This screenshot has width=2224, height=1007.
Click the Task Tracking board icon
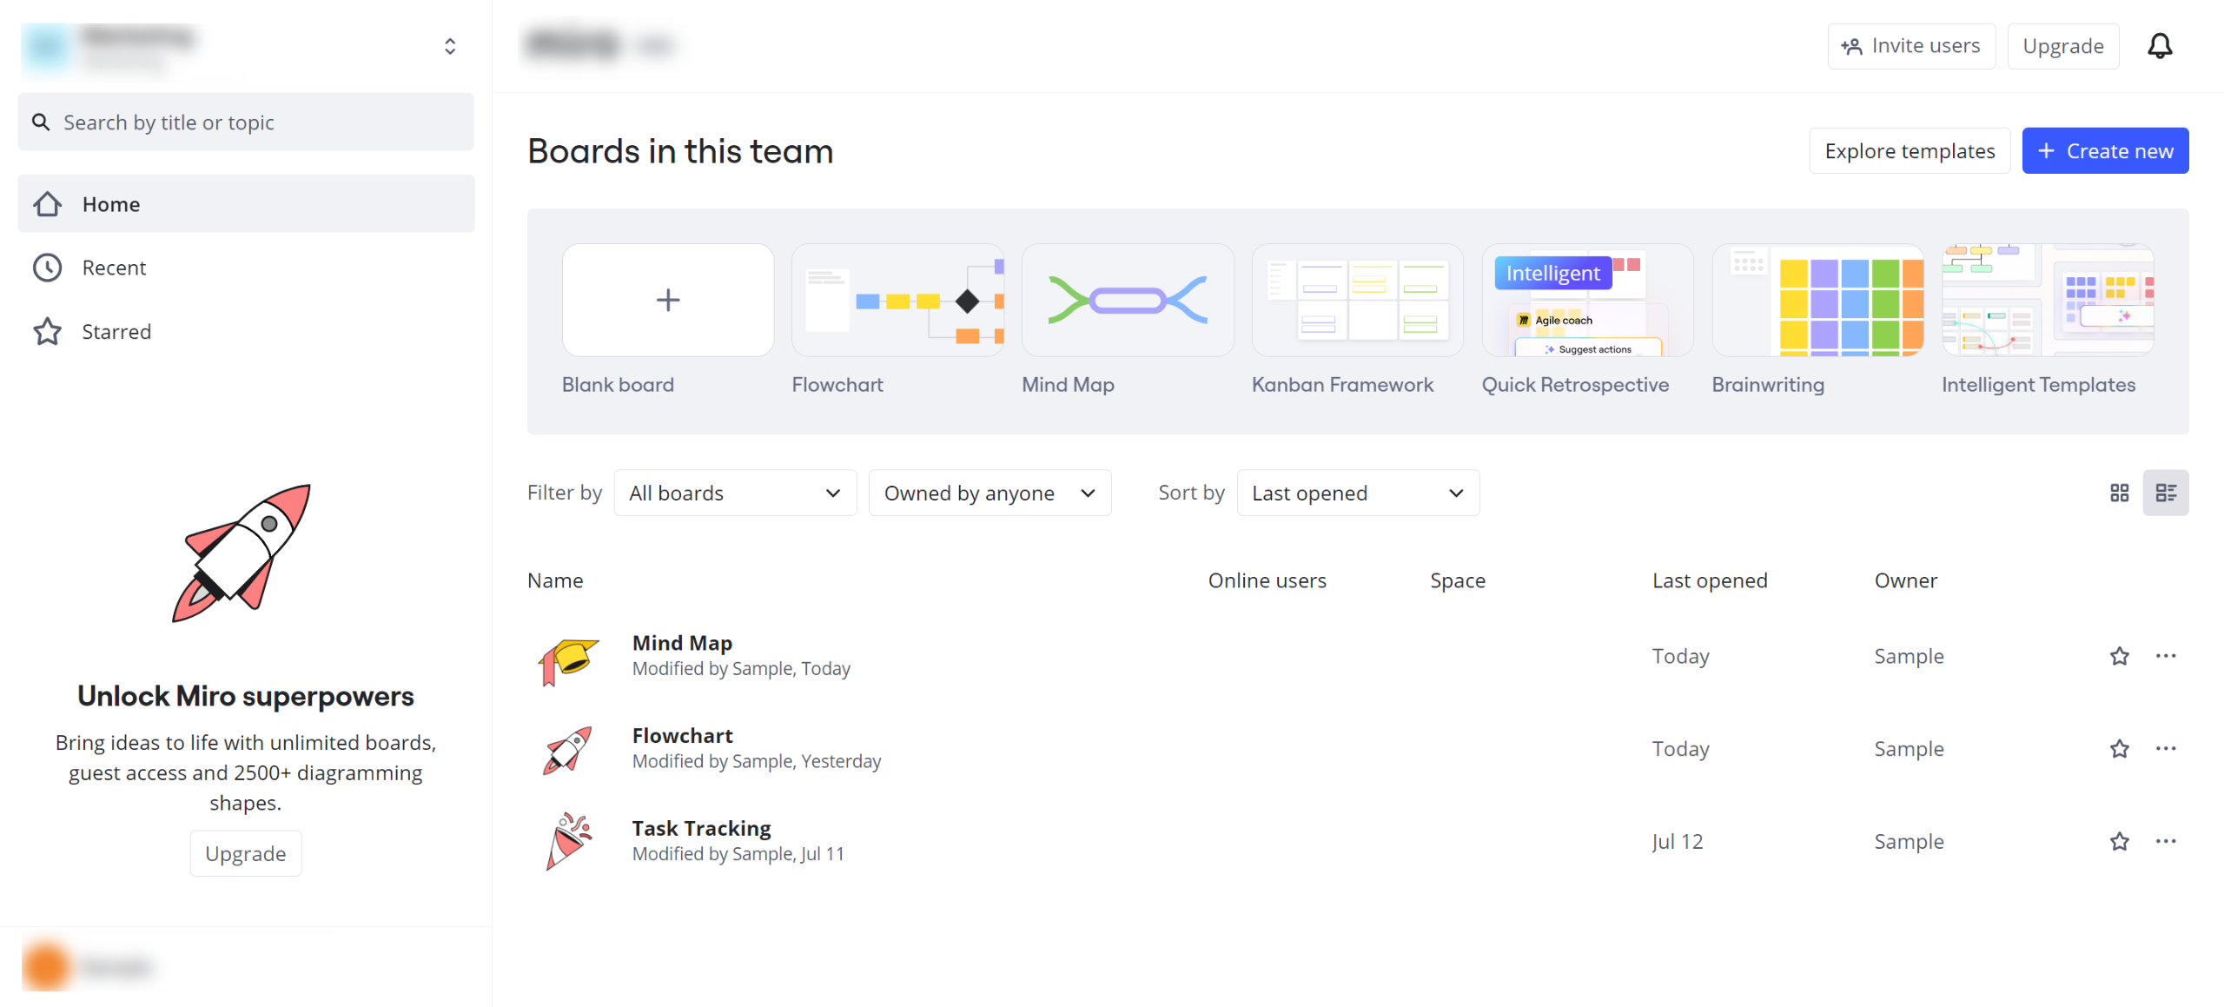pos(568,840)
